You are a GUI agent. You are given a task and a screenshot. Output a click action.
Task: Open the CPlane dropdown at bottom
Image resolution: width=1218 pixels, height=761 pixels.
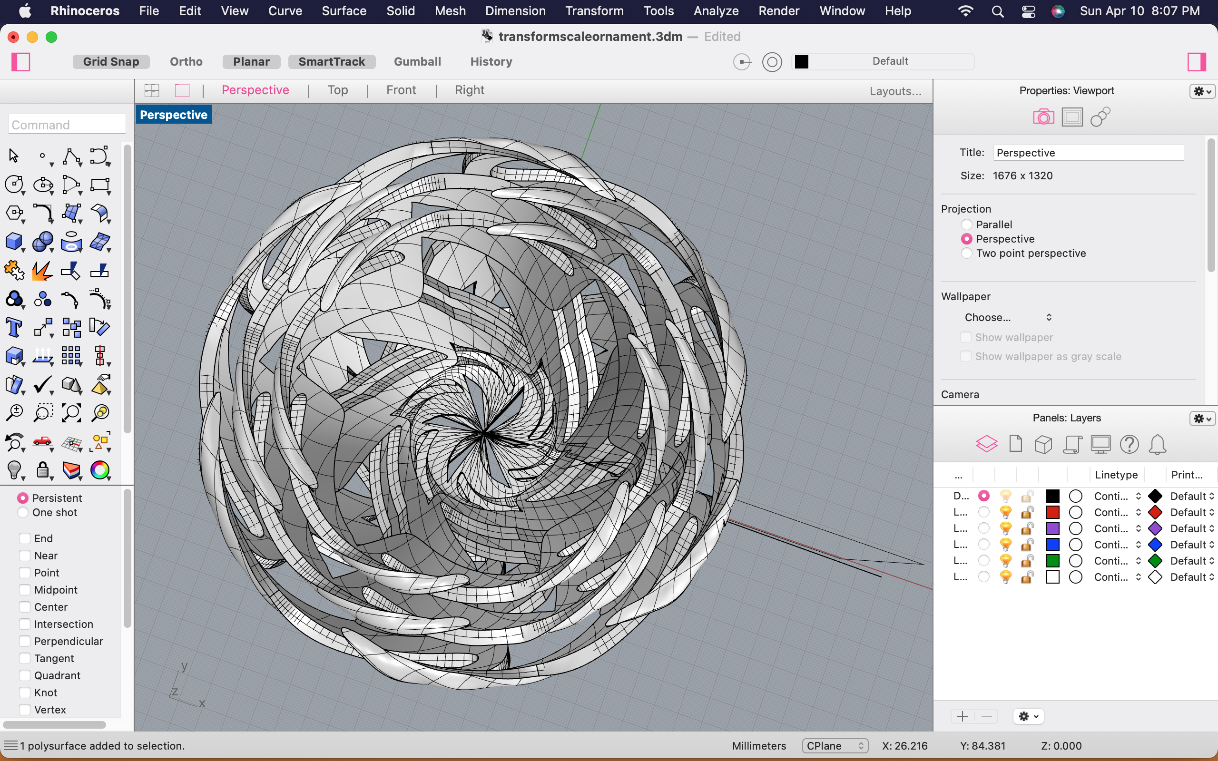coord(834,746)
